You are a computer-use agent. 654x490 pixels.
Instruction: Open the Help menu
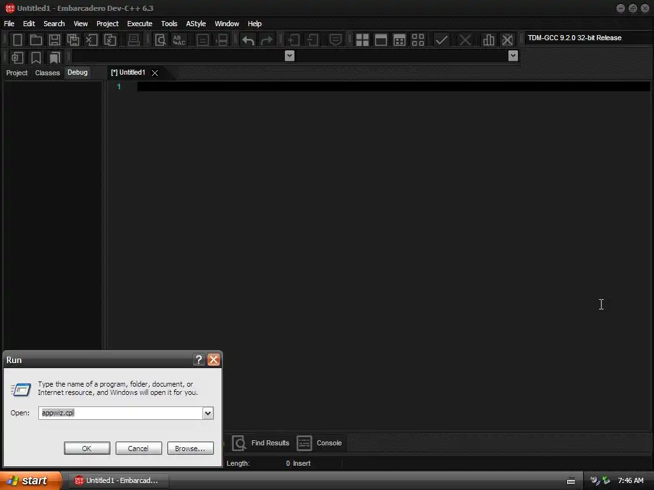point(254,24)
